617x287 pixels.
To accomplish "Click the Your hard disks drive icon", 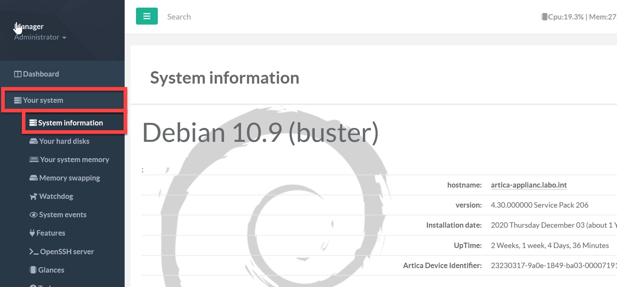I will click(33, 141).
